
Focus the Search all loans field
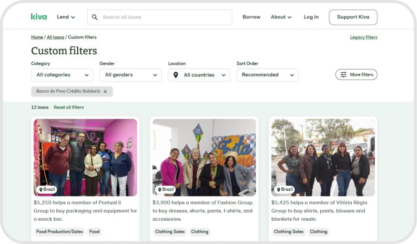click(x=160, y=17)
